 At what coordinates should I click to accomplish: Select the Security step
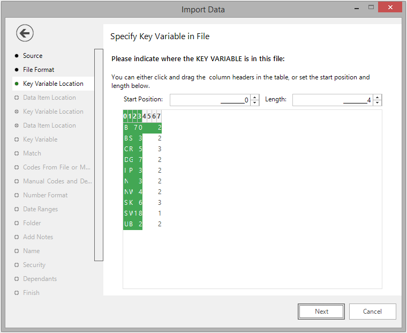click(34, 265)
